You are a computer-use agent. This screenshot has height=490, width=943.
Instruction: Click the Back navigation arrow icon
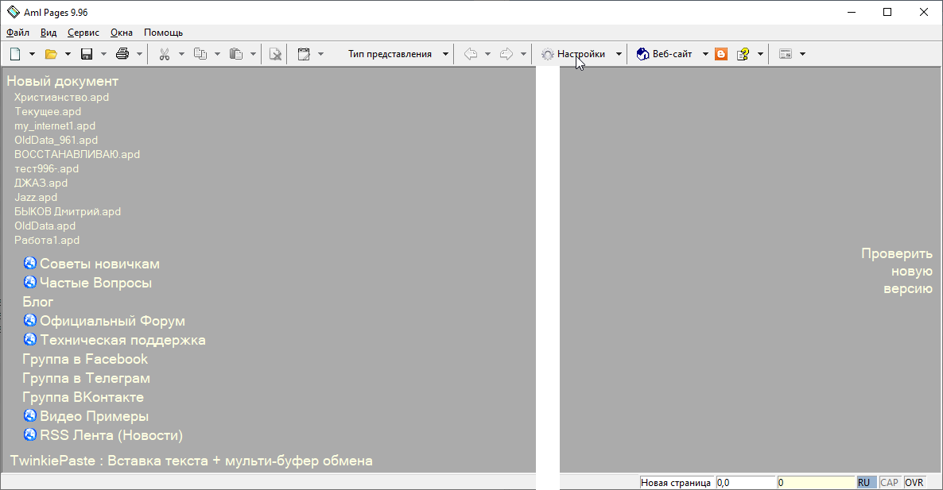tap(471, 54)
